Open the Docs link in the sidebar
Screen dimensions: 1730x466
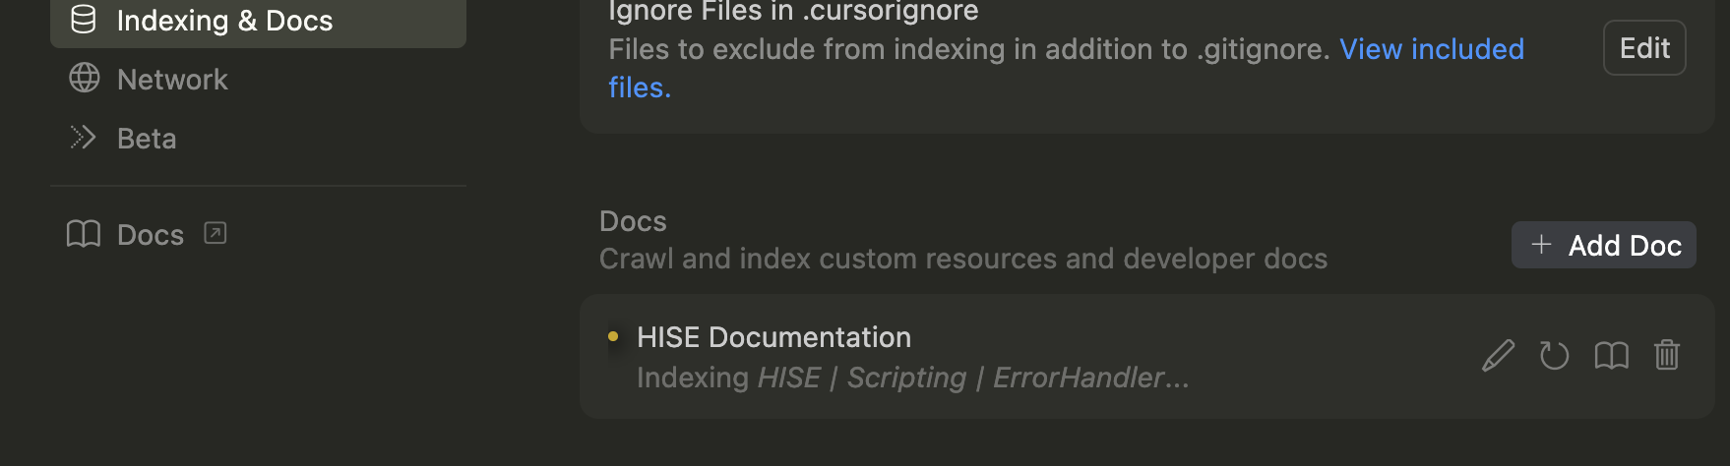151,235
